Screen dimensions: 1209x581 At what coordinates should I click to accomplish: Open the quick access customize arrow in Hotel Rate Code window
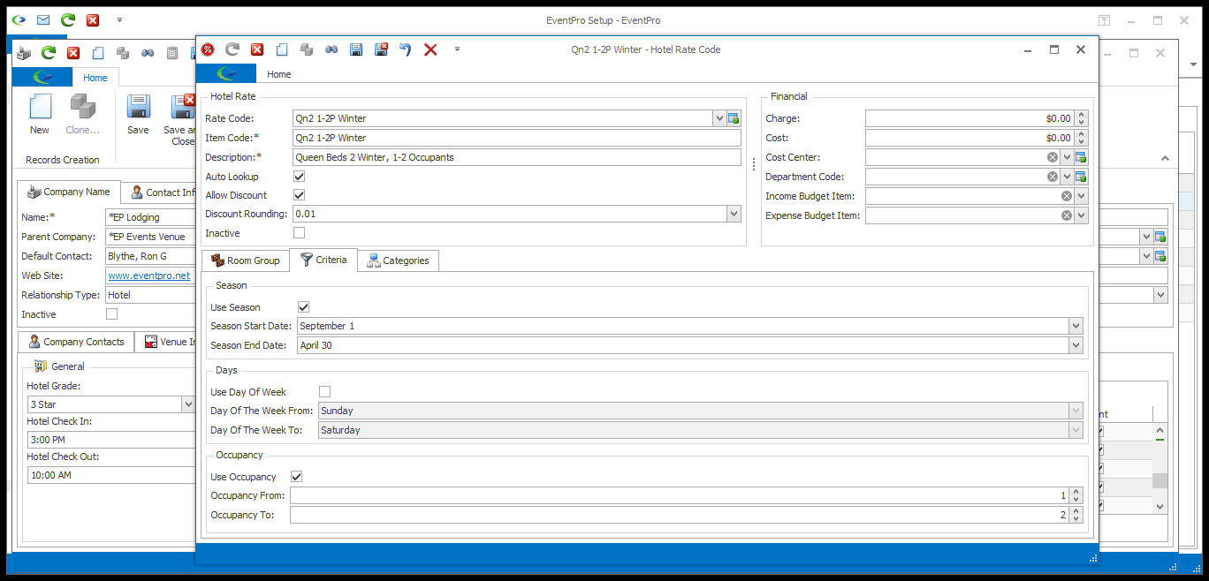[x=457, y=50]
